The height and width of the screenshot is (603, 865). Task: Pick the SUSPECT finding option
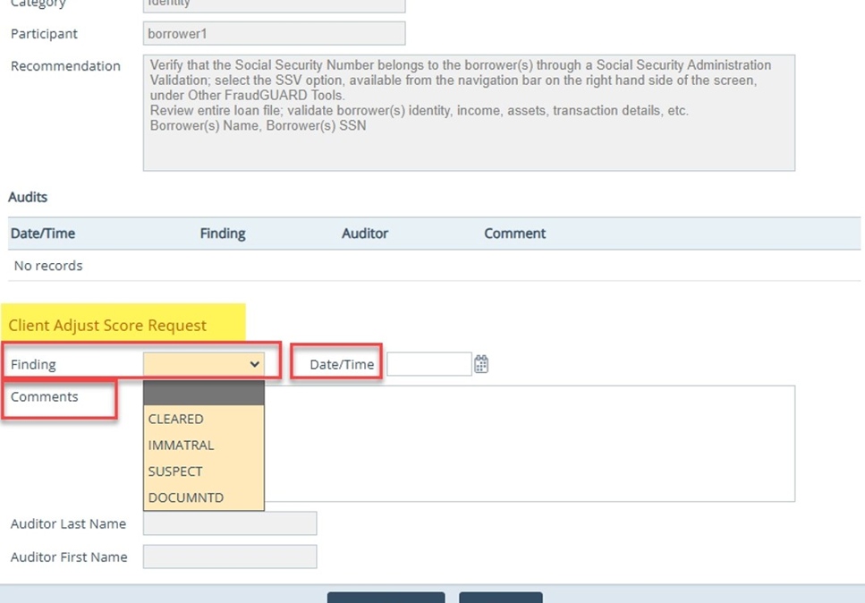[175, 471]
